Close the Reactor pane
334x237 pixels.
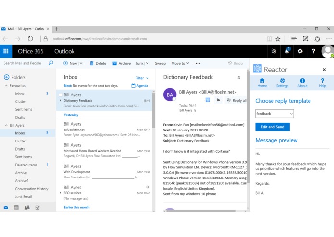click(324, 70)
